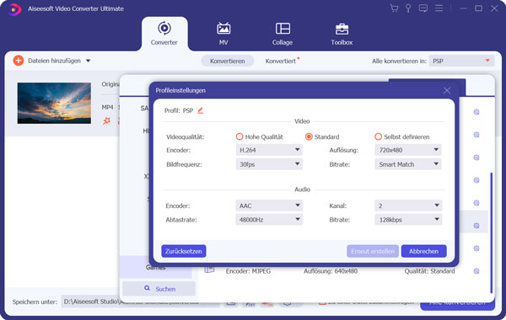Open the Collage tab

(283, 35)
